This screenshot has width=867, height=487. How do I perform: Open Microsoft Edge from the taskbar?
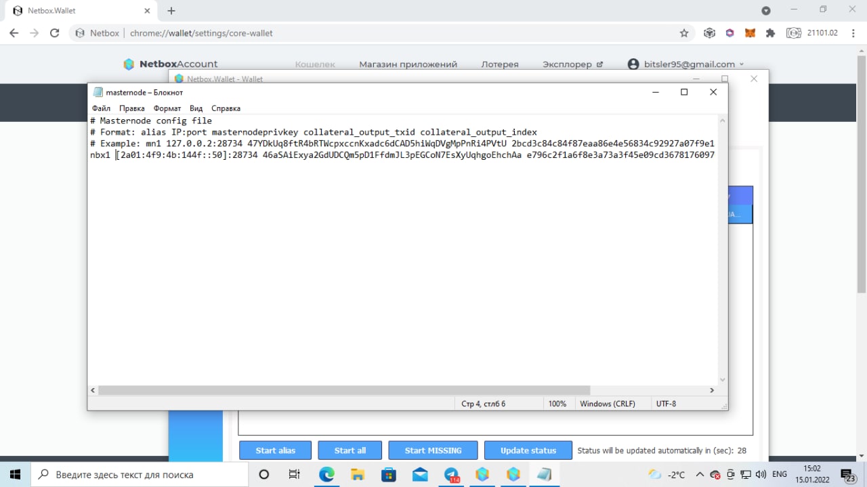click(x=326, y=474)
